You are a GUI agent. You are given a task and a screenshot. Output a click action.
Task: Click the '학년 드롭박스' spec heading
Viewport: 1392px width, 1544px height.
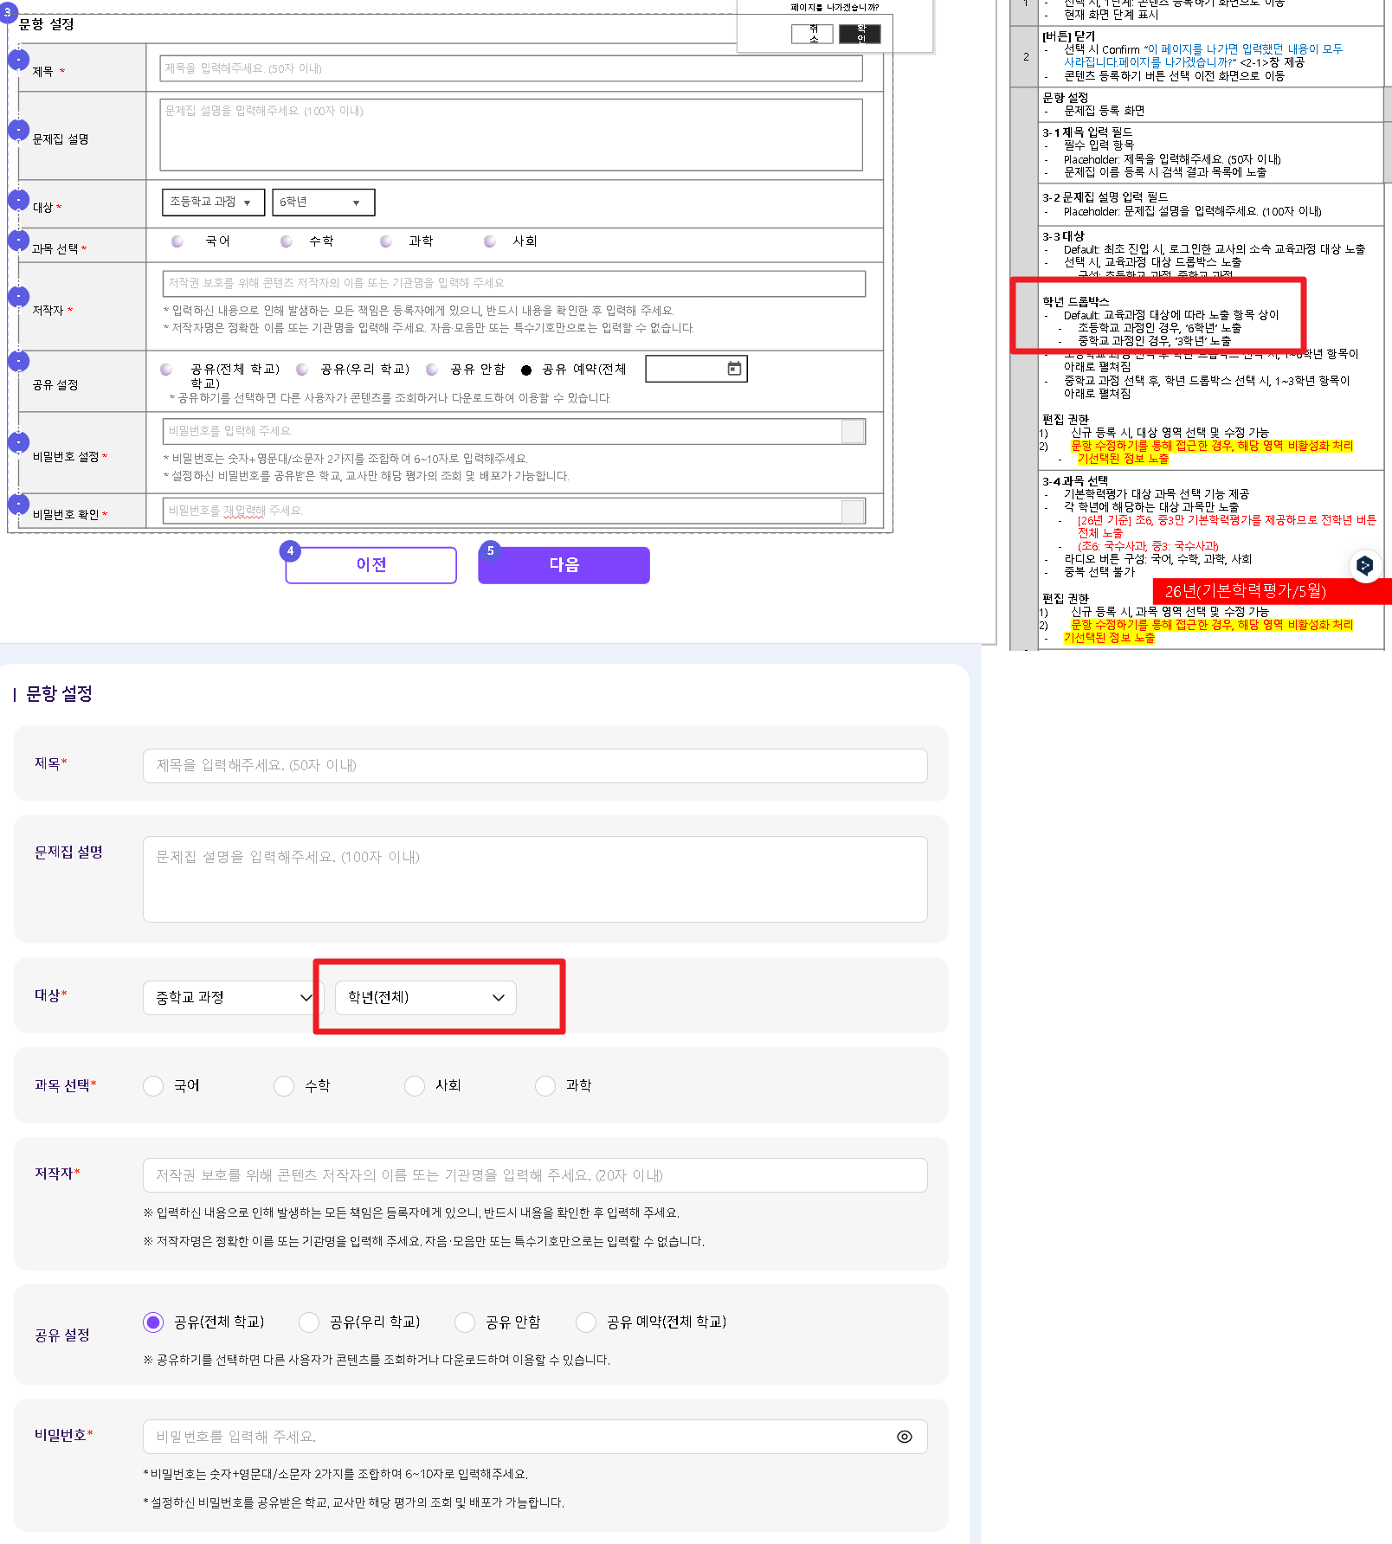(1075, 301)
